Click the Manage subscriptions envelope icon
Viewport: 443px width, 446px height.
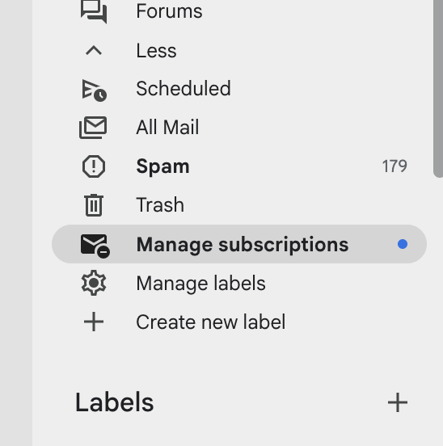coord(95,246)
